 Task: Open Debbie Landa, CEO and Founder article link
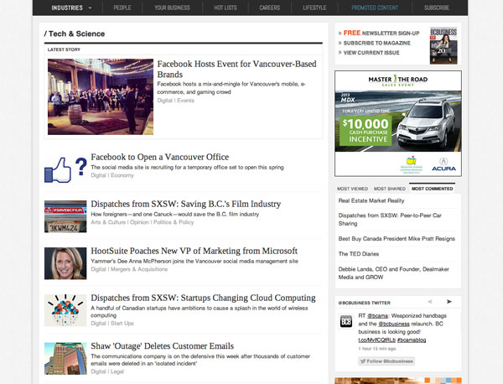tap(394, 273)
